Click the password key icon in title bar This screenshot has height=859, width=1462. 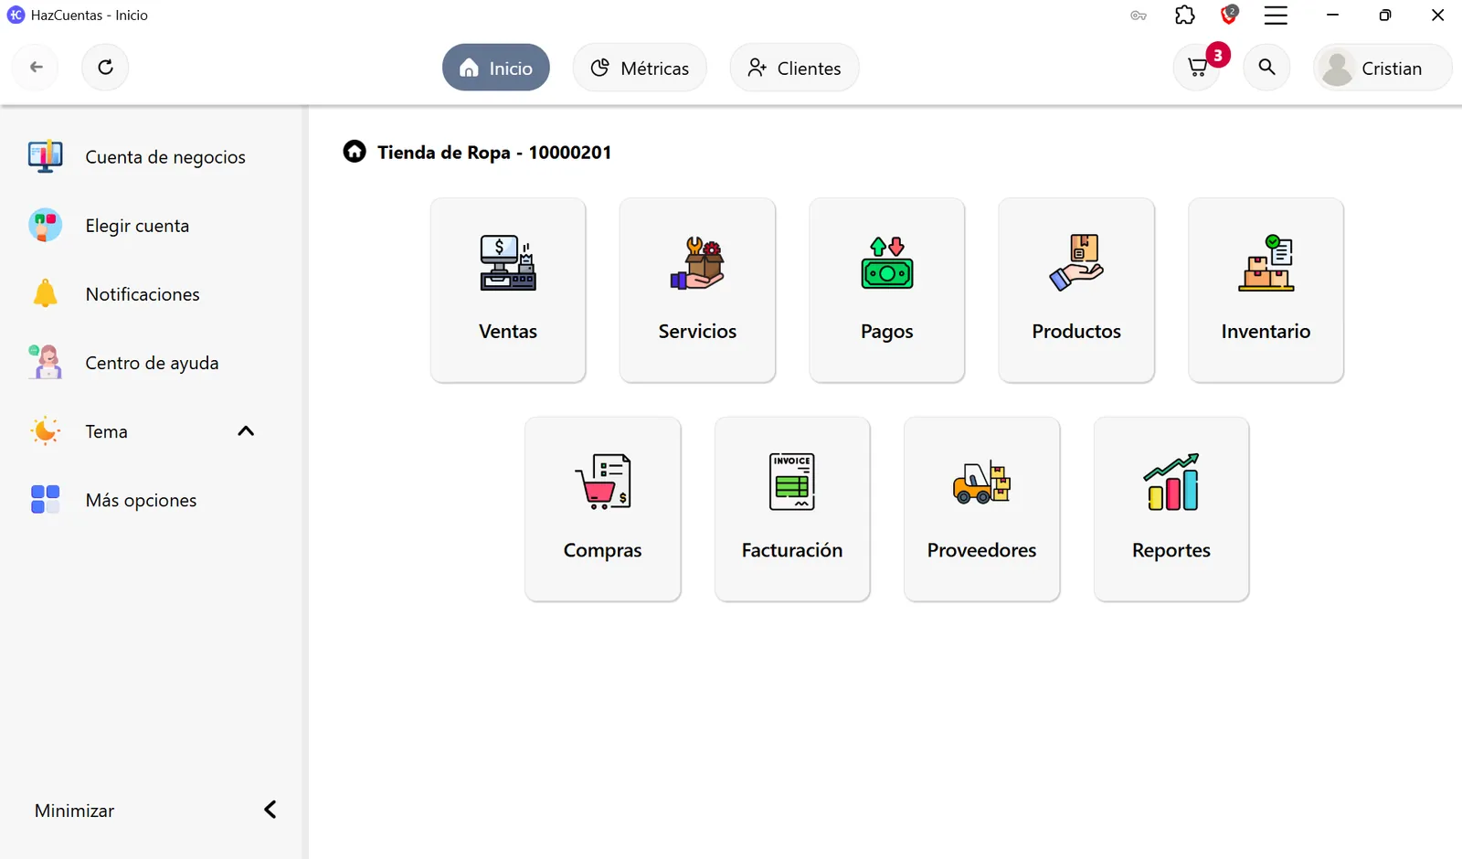(1139, 16)
